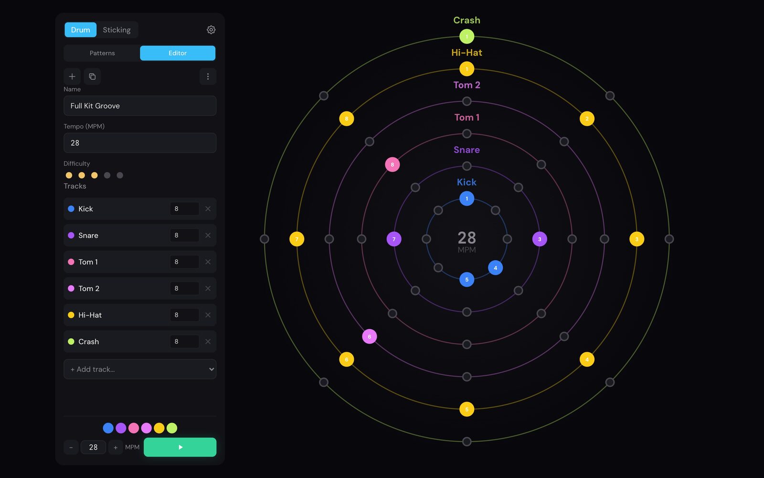Remove the Snare track
The width and height of the screenshot is (764, 478).
pos(208,235)
